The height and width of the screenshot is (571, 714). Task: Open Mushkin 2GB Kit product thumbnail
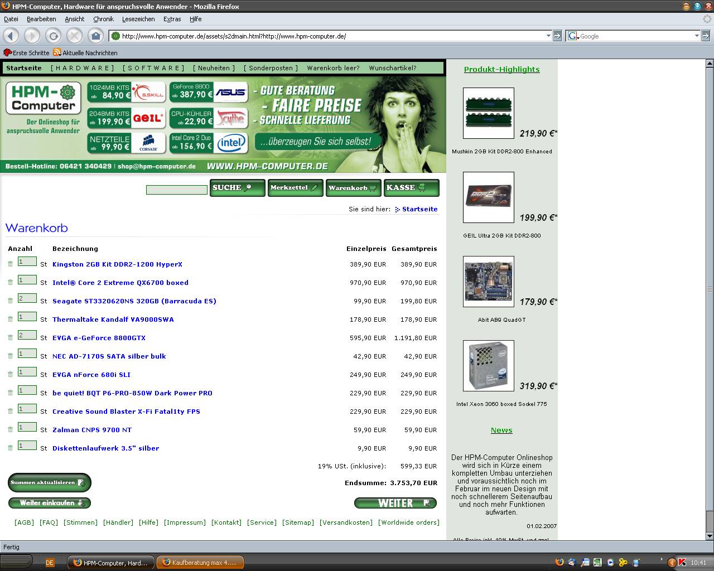point(489,113)
